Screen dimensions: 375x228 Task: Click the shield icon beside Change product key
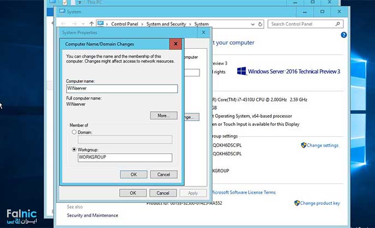(x=297, y=203)
